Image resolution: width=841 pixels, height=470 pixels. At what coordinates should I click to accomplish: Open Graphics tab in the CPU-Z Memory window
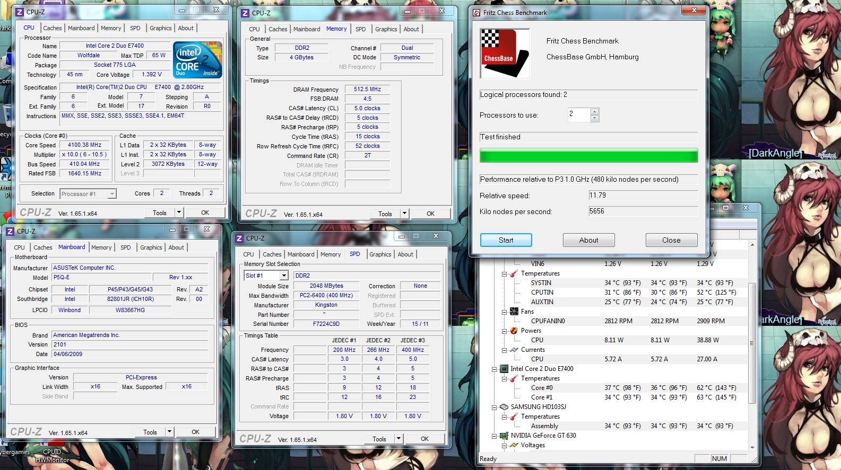(386, 29)
